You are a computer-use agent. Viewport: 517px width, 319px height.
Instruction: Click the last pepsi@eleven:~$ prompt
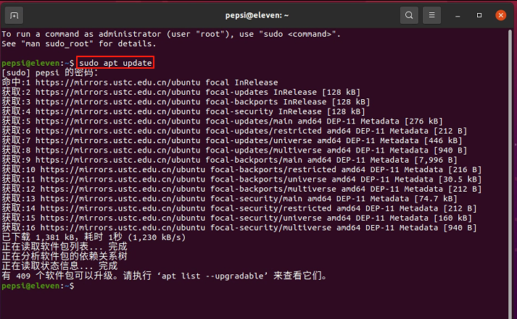38,286
